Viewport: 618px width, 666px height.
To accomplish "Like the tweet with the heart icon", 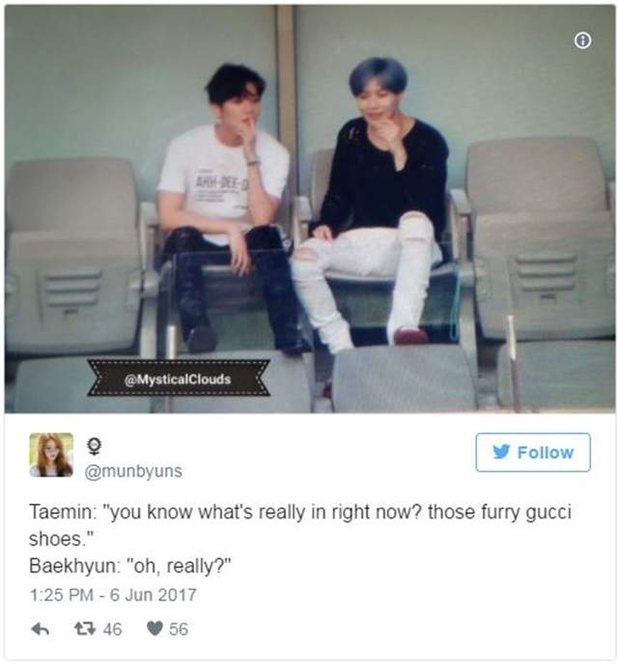I will pos(154,628).
